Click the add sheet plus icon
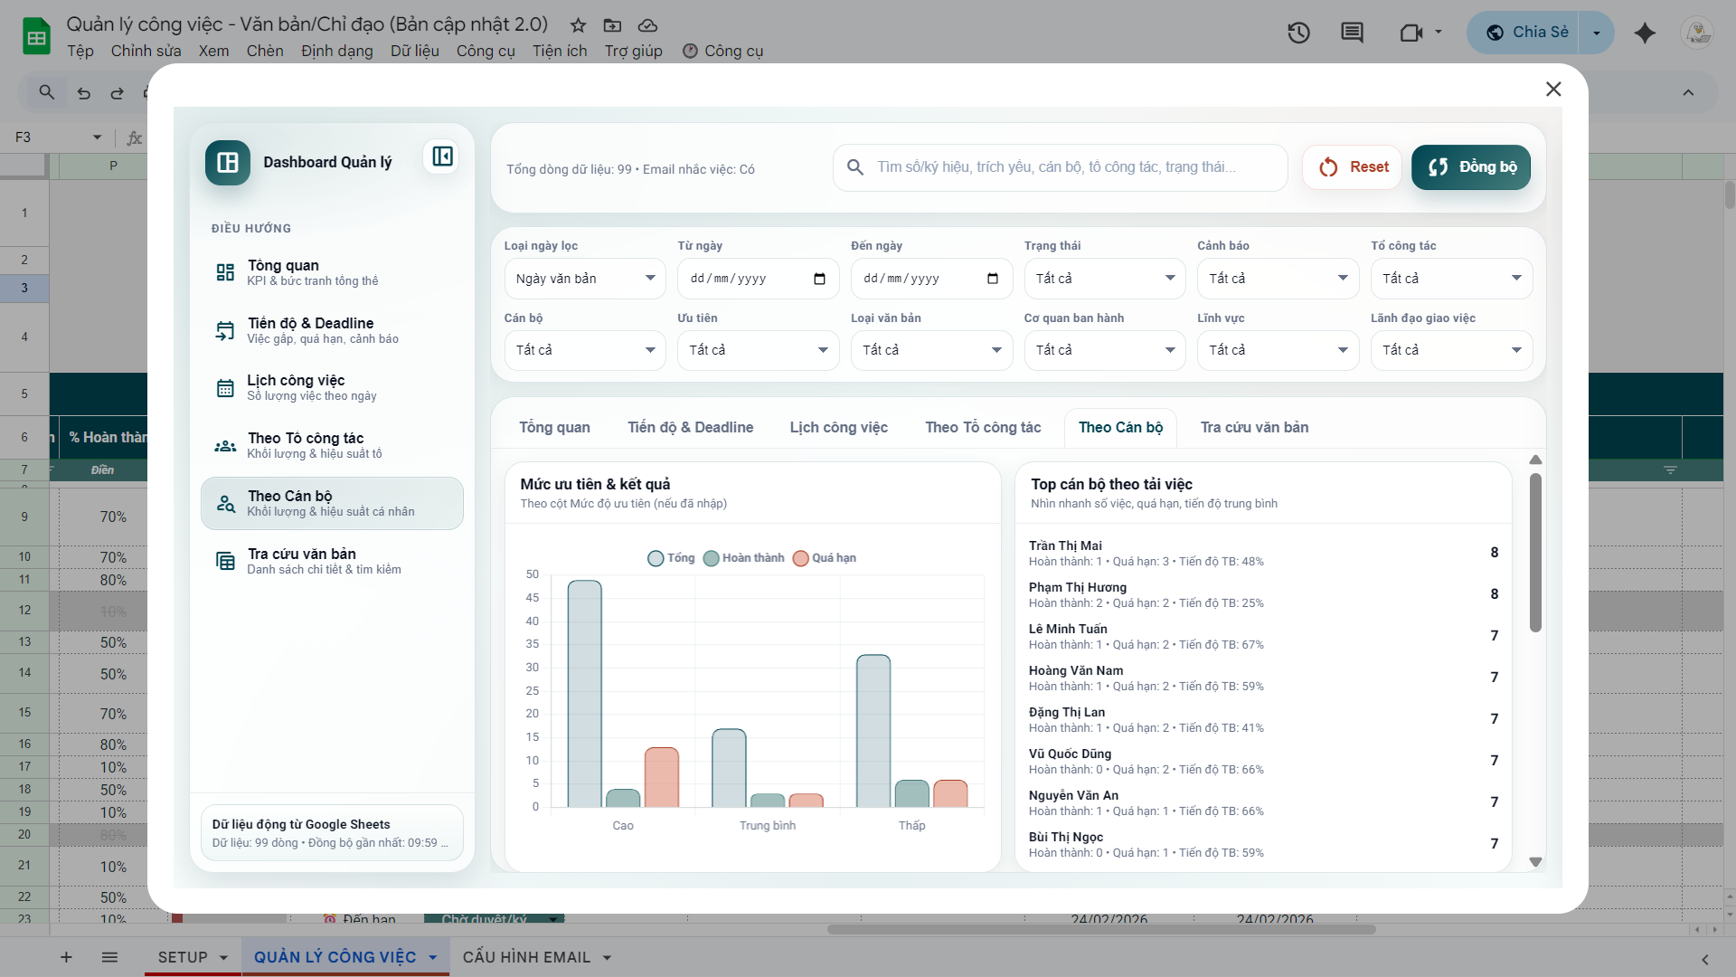This screenshot has width=1736, height=977. 66,957
